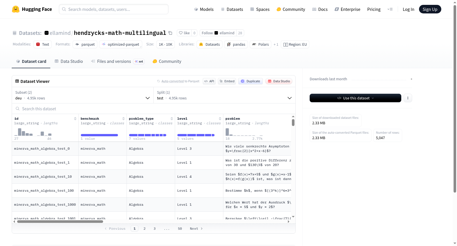This screenshot has width=457, height=246.
Task: Open the Files and versions tab
Action: (117, 61)
